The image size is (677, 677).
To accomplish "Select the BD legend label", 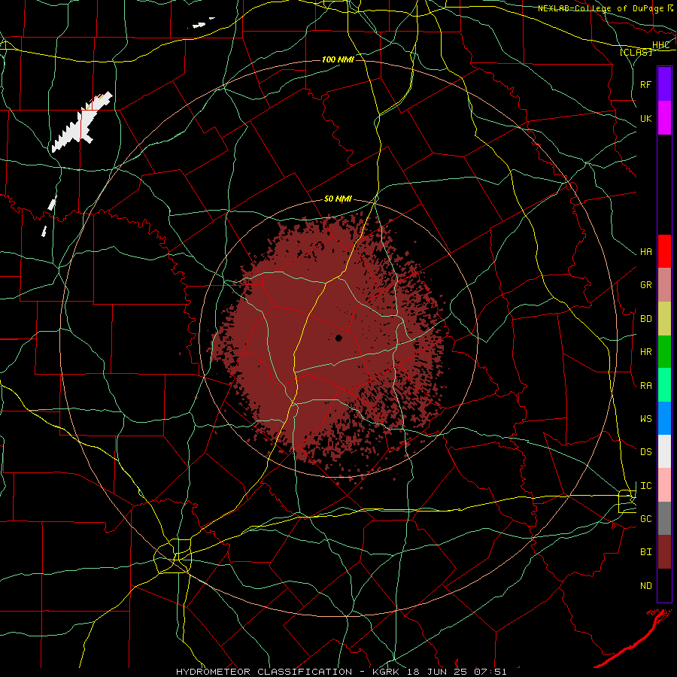I will [x=645, y=319].
